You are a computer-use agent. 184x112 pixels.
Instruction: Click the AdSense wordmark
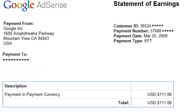[52, 5]
